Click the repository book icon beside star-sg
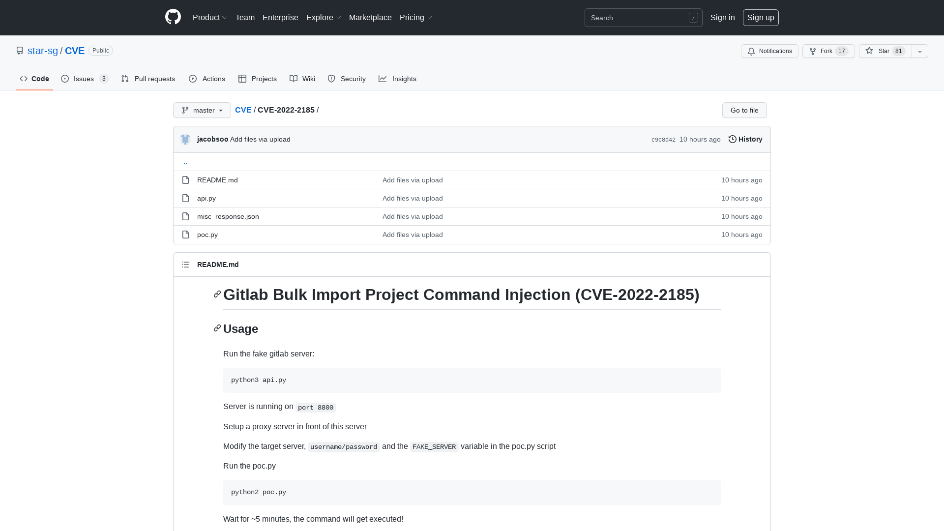944x531 pixels. pos(20,51)
